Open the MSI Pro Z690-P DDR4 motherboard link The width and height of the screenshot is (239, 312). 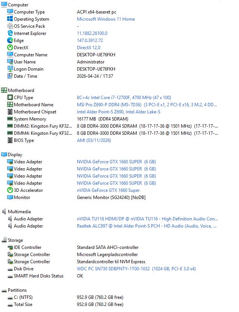point(147,105)
